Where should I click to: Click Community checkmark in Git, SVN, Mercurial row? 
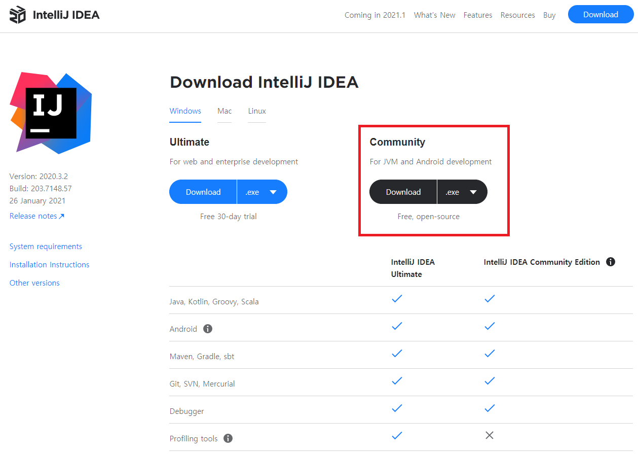[490, 381]
